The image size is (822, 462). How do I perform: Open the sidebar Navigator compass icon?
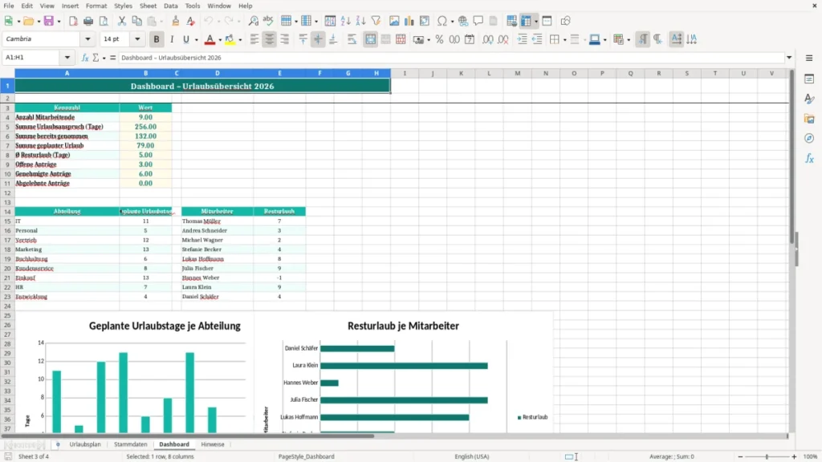pos(809,138)
